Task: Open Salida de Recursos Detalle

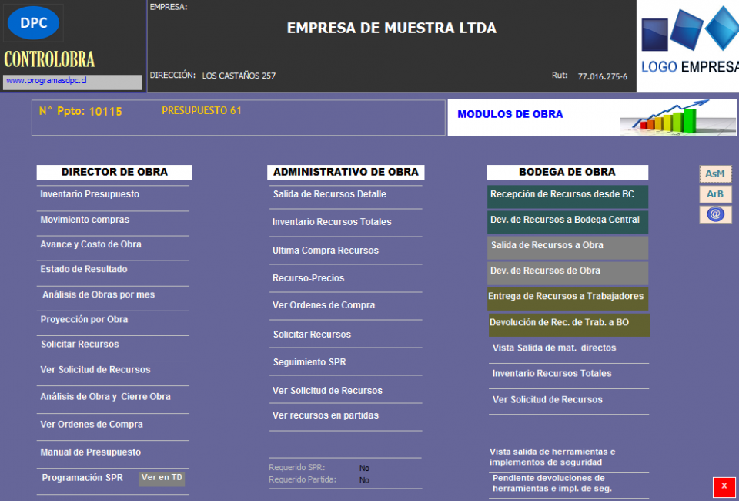Action: [329, 194]
